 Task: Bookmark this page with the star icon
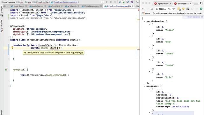coord(173,9)
